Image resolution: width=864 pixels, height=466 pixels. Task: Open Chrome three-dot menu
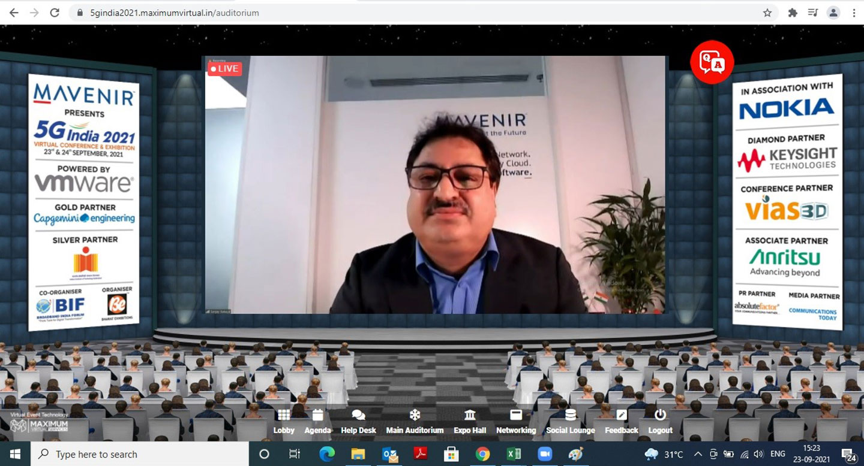[x=853, y=13]
